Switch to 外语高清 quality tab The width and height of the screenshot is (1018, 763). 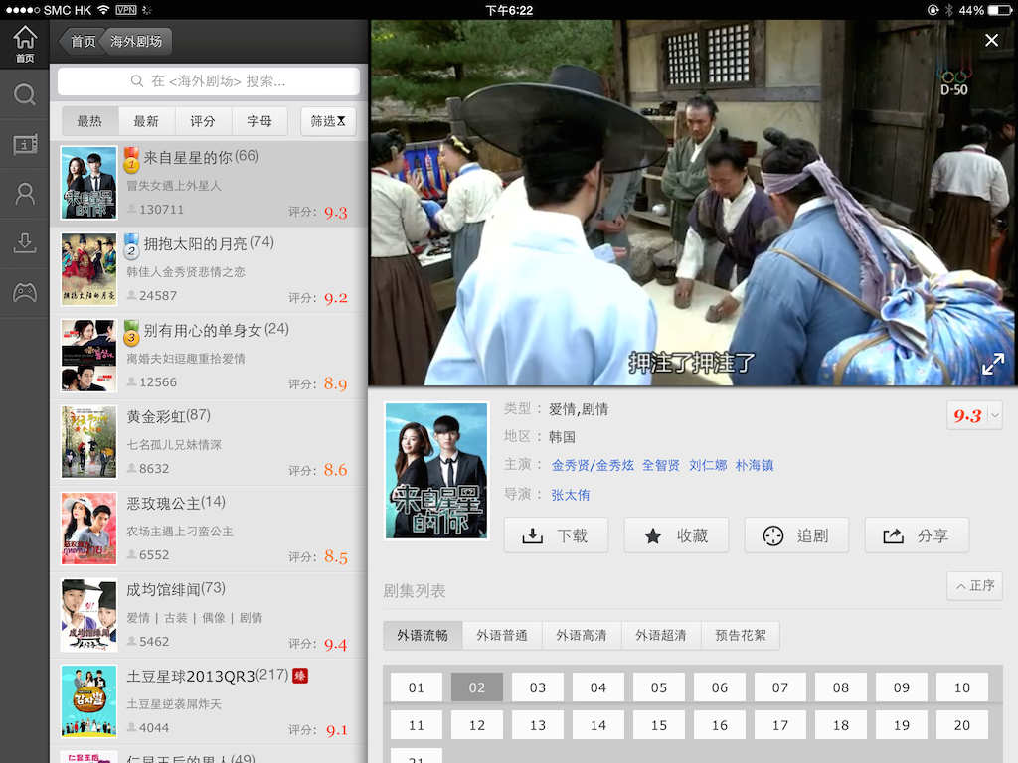[x=581, y=635]
